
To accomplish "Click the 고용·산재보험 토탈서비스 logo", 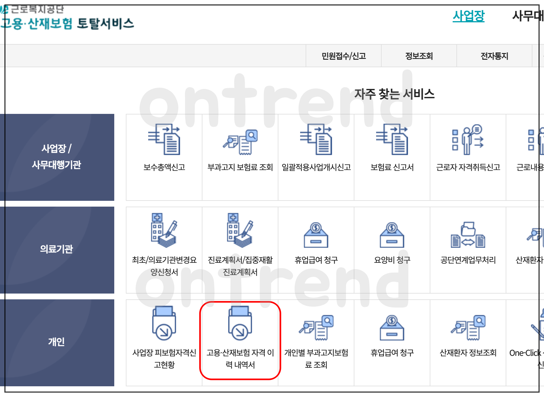I will click(x=67, y=23).
